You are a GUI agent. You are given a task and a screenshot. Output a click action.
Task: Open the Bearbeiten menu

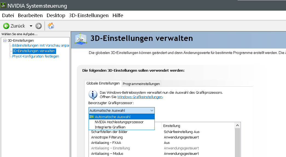(30, 16)
